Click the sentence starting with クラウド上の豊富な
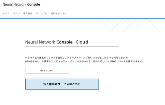This screenshot has height=105, width=165. (77, 57)
